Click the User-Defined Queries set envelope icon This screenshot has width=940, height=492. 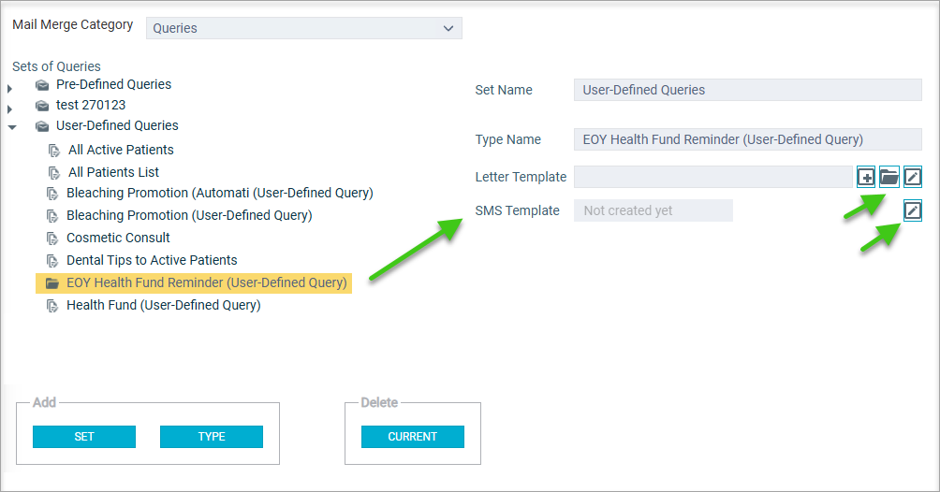click(42, 126)
